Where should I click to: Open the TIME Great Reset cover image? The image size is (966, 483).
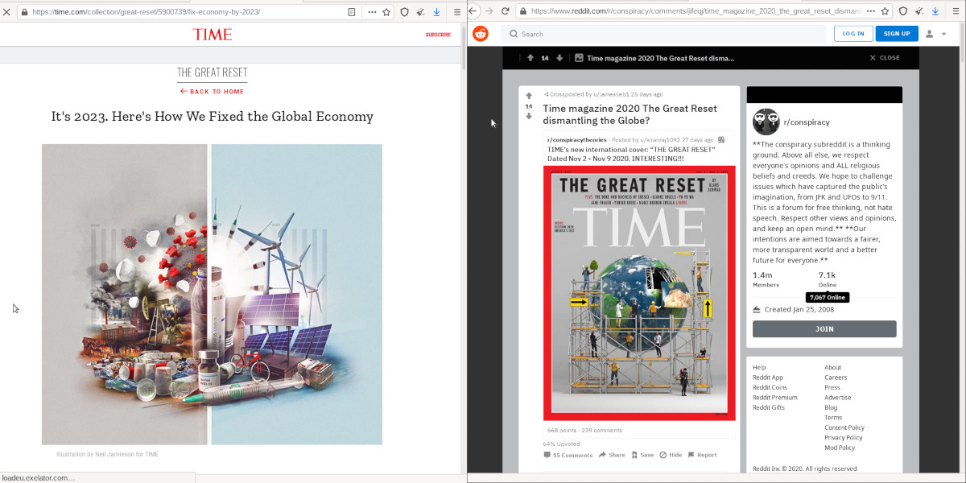pyautogui.click(x=639, y=293)
